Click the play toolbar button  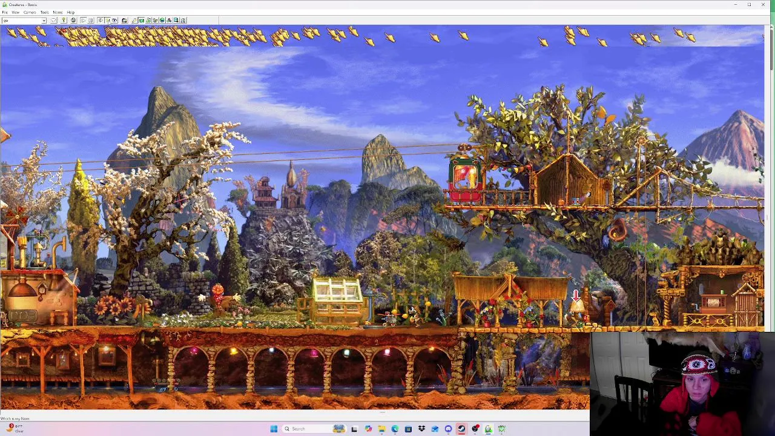click(83, 21)
